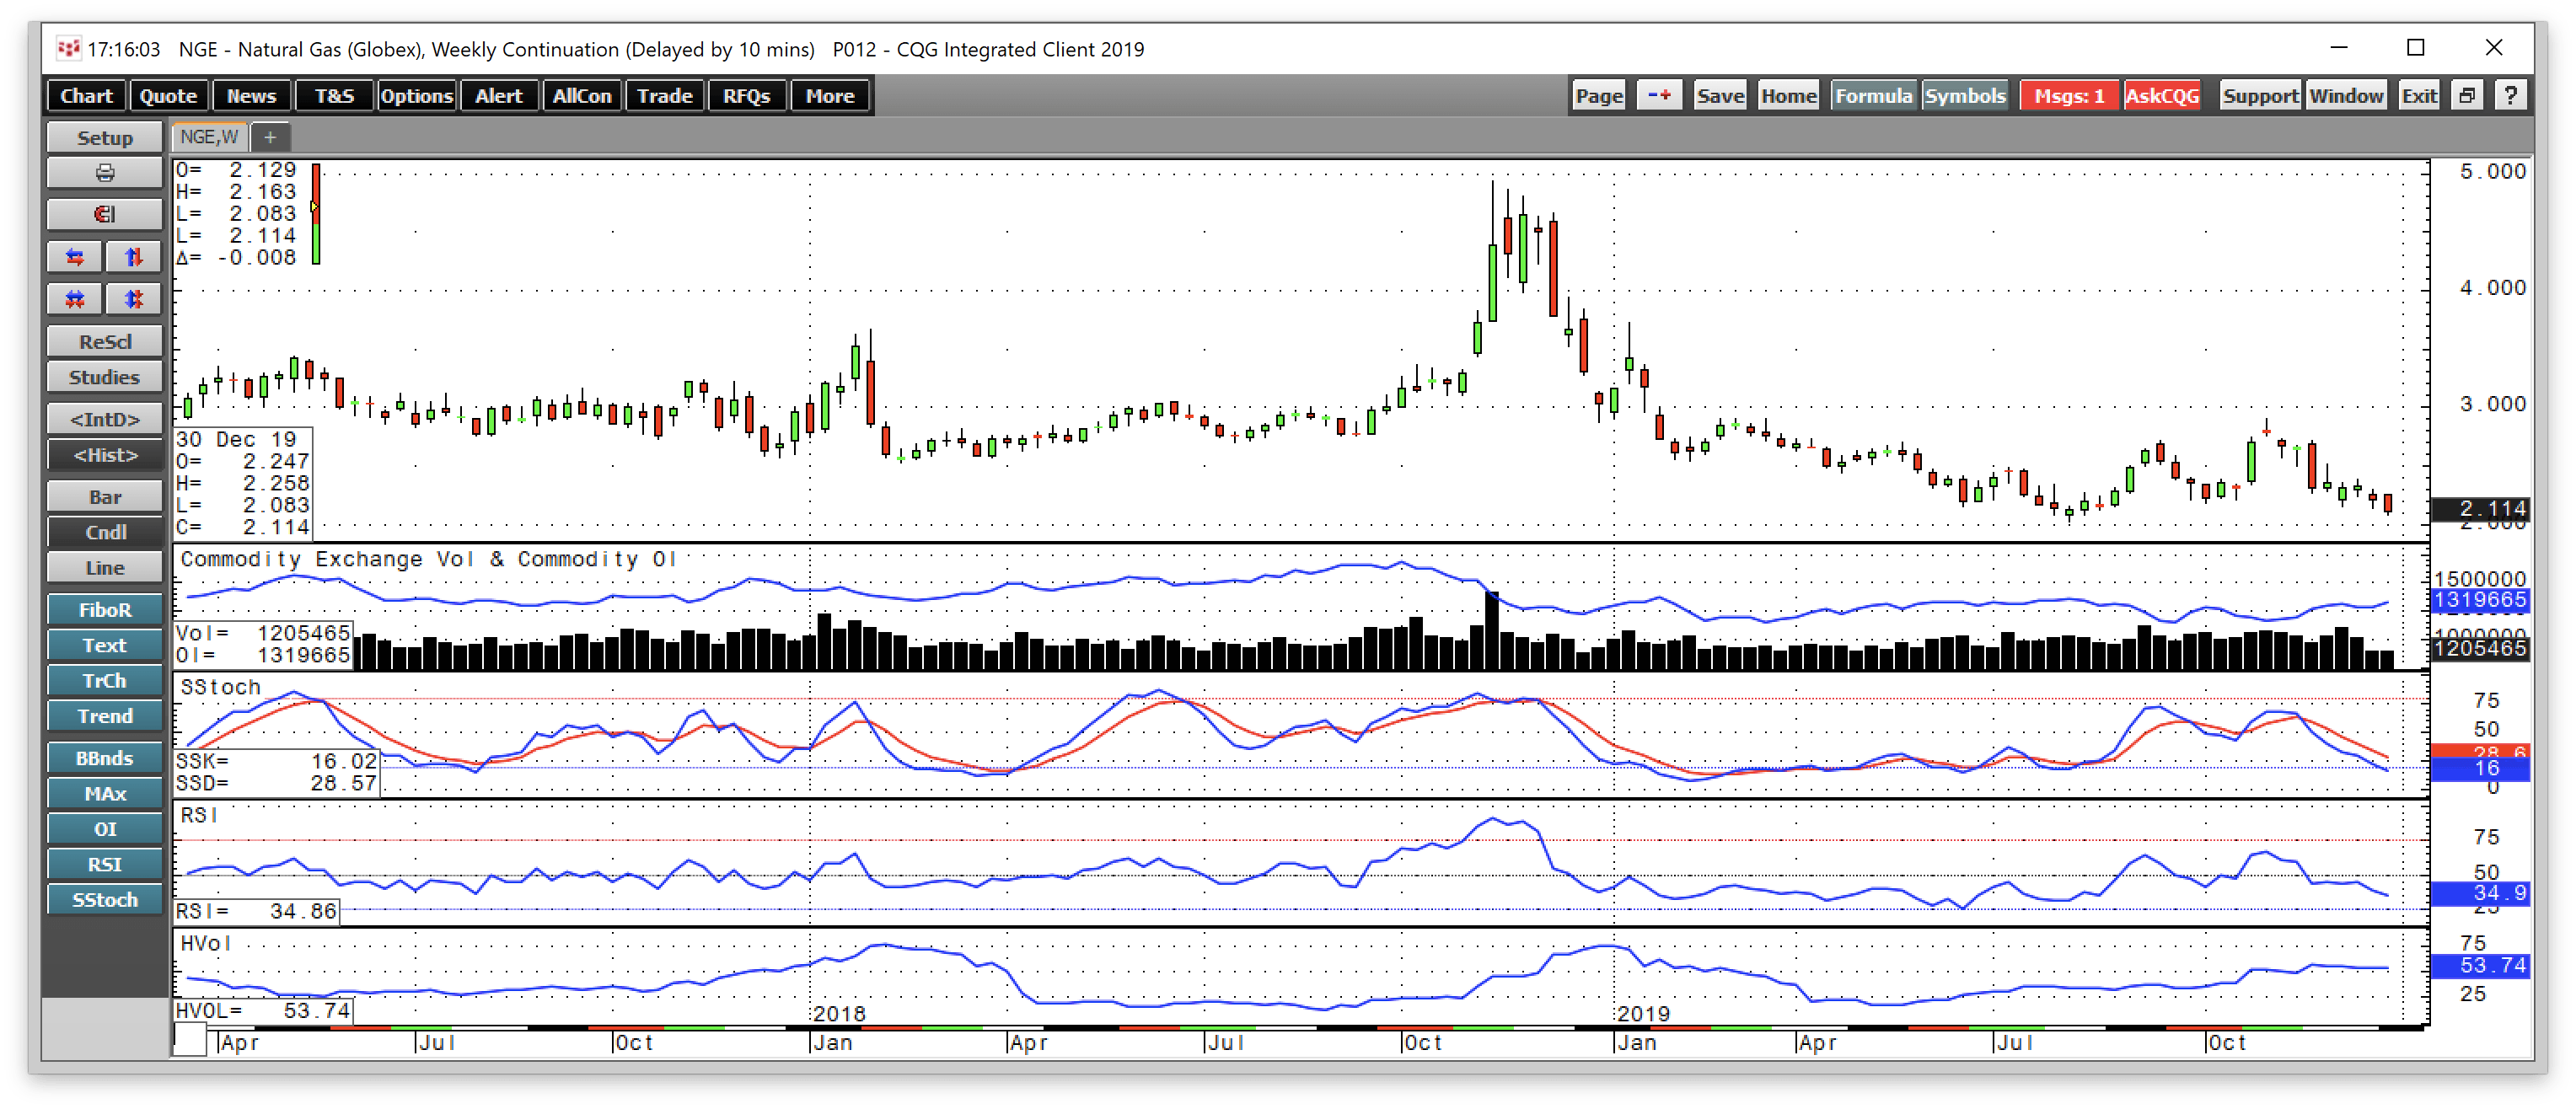Add a new chart tab with plus
This screenshot has height=1109, width=2576.
point(270,137)
